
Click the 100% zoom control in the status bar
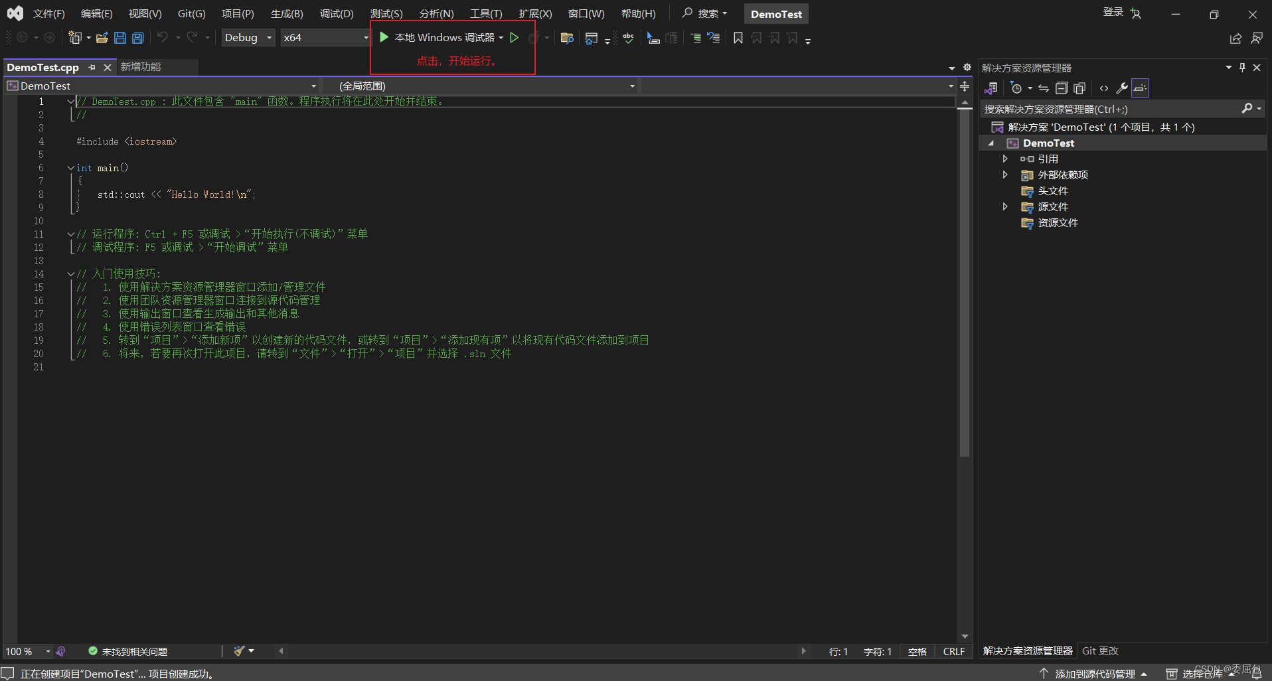coord(20,651)
